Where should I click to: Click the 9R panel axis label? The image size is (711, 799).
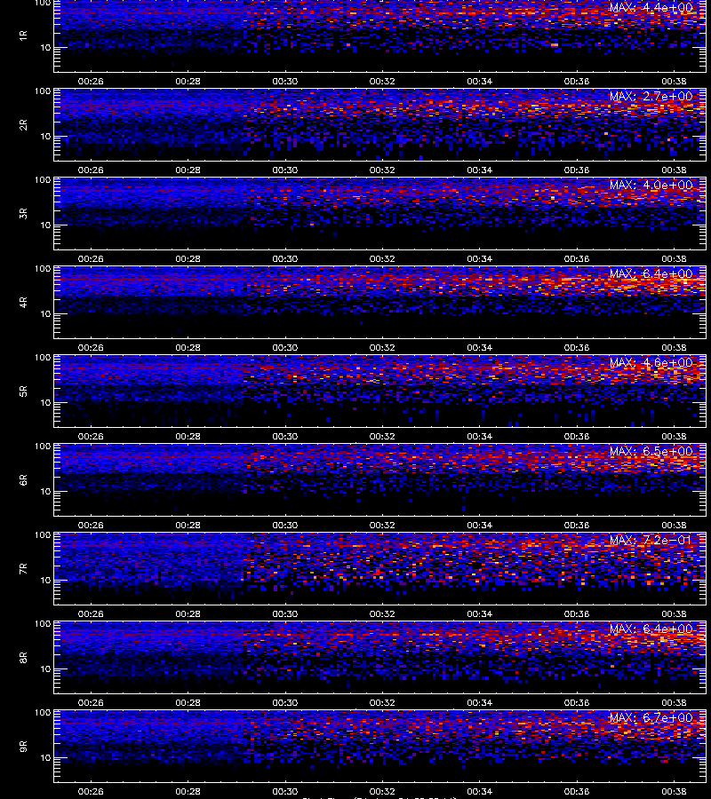click(23, 747)
